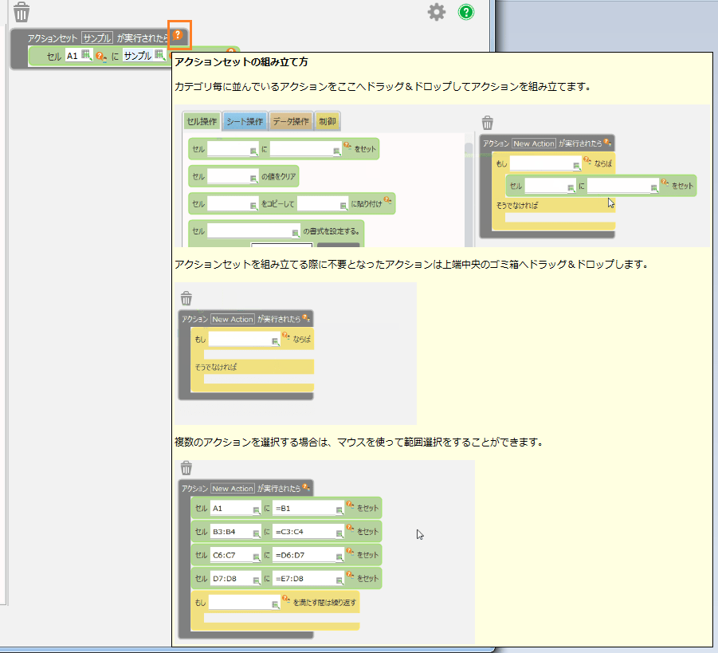Screen dimensions: 718x653
Task: Click the large trash can icon at top left
Action: (22, 12)
